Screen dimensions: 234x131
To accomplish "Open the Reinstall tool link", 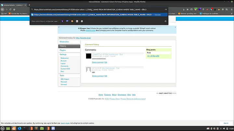I will [x=64, y=82].
